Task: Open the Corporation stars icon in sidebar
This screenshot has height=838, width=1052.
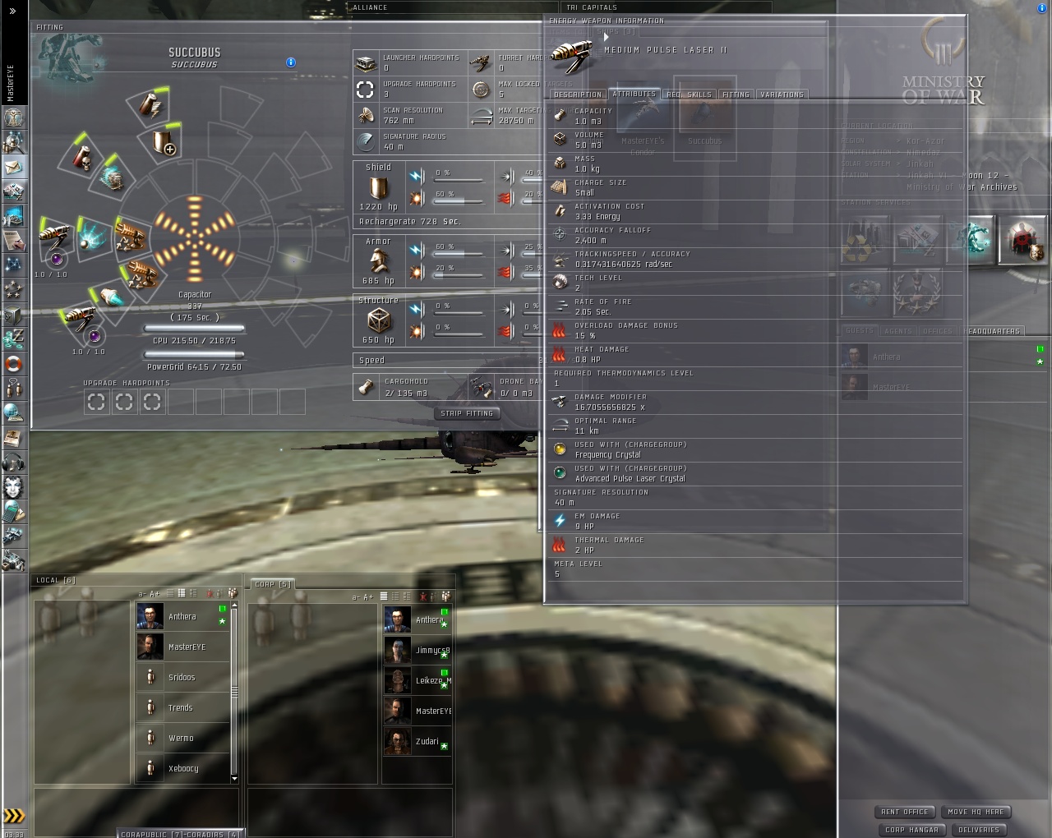Action: pos(14,289)
